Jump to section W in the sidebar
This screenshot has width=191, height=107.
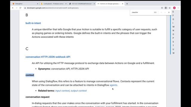(173, 53)
